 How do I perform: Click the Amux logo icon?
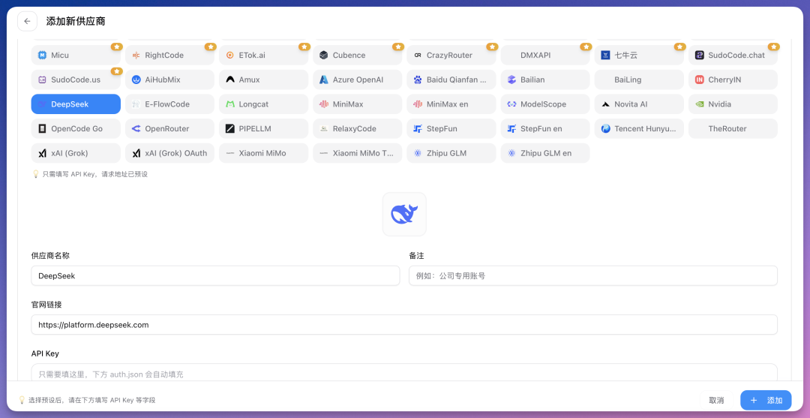point(230,80)
